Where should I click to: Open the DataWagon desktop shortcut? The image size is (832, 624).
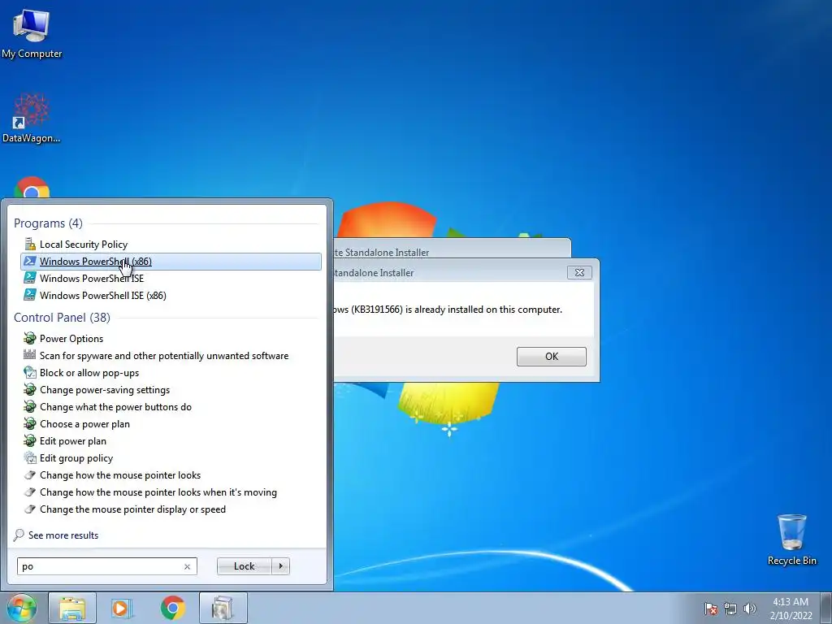click(x=32, y=118)
